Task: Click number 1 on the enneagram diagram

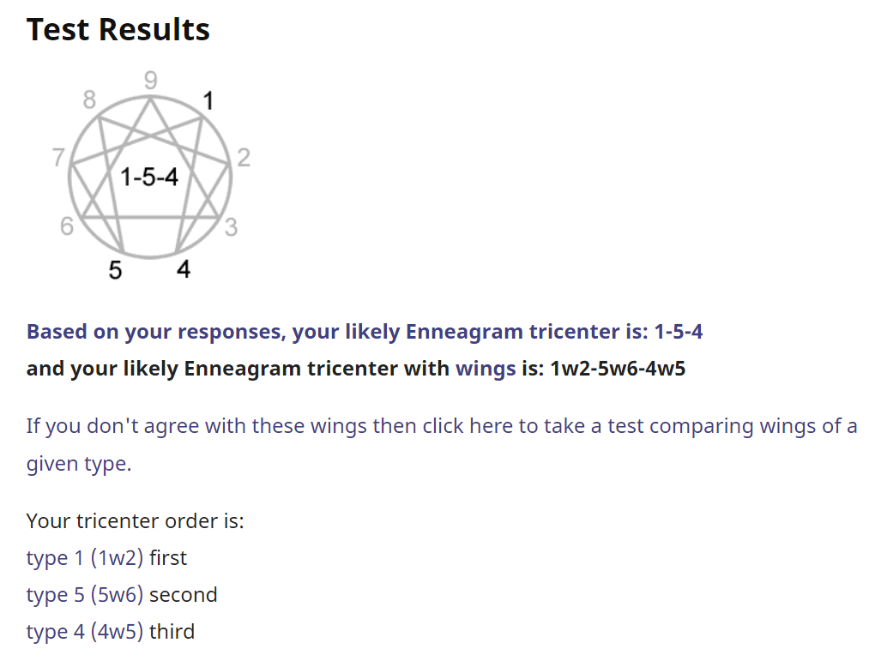Action: tap(208, 101)
